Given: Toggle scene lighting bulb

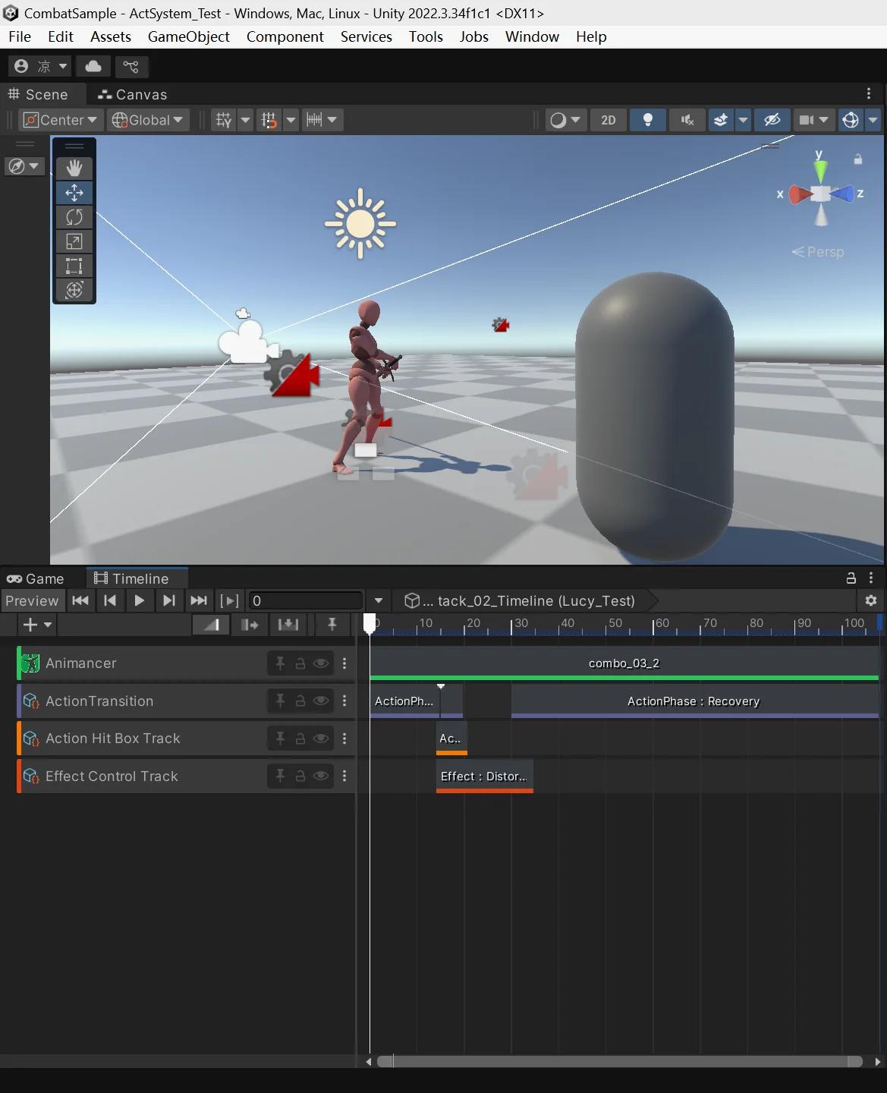Looking at the screenshot, I should pos(647,120).
